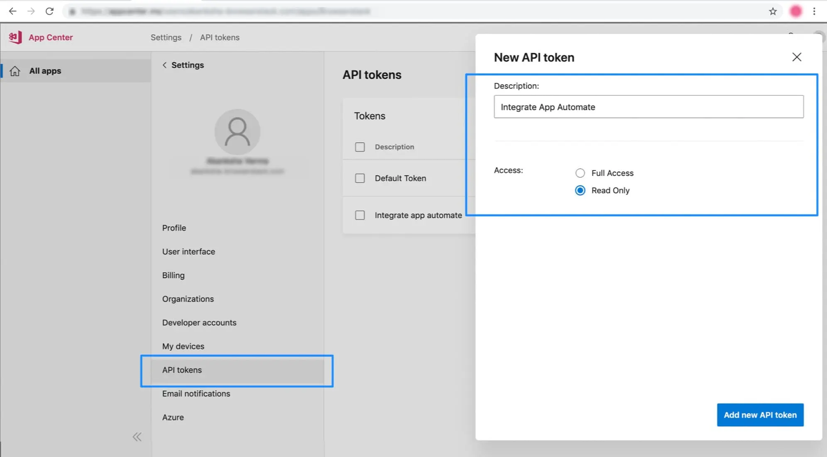The image size is (827, 457).
Task: Click the browser reload icon
Action: coord(49,11)
